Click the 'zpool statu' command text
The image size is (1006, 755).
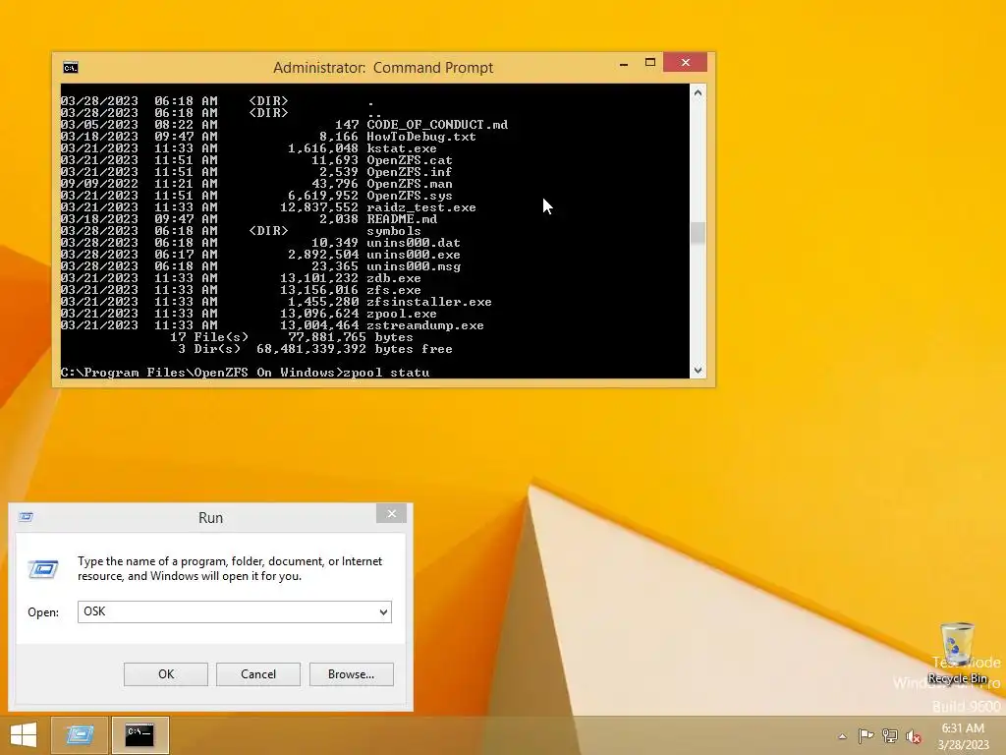tap(386, 373)
